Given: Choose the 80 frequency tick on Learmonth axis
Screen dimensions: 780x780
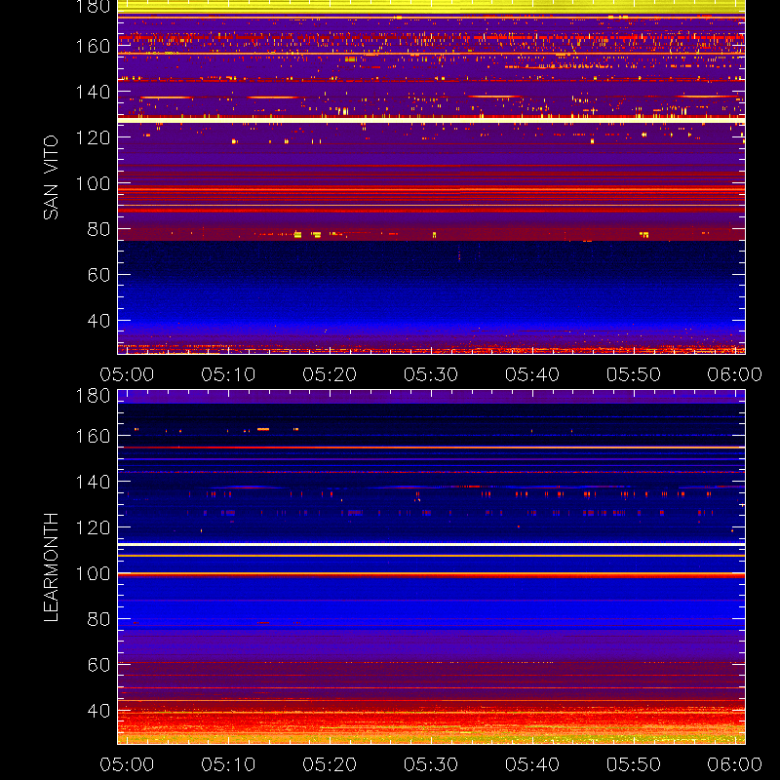Looking at the screenshot, I should 98,619.
